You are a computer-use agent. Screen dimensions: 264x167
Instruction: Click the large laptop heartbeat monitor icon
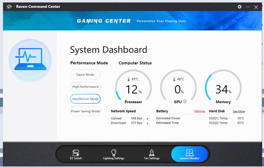[x=30, y=60]
